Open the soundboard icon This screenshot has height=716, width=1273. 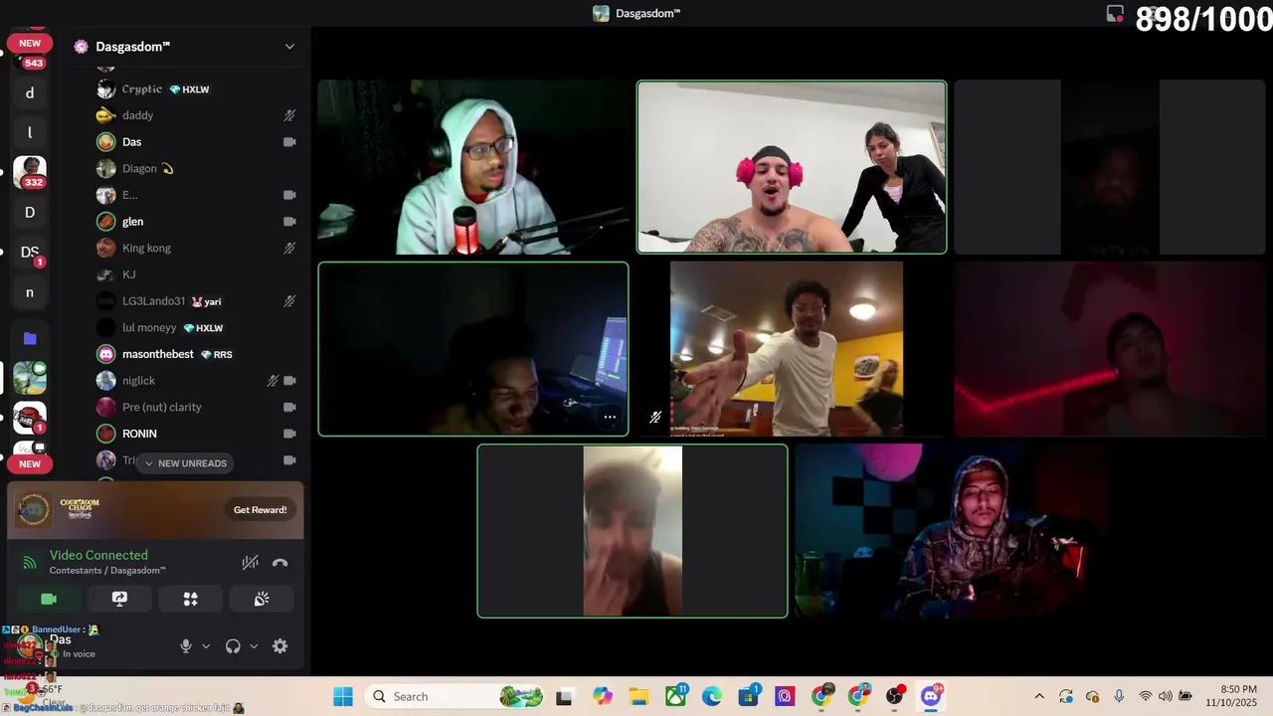tap(262, 599)
